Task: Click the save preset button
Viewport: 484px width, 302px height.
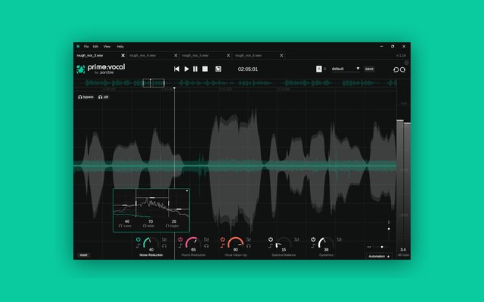Action: click(x=369, y=69)
